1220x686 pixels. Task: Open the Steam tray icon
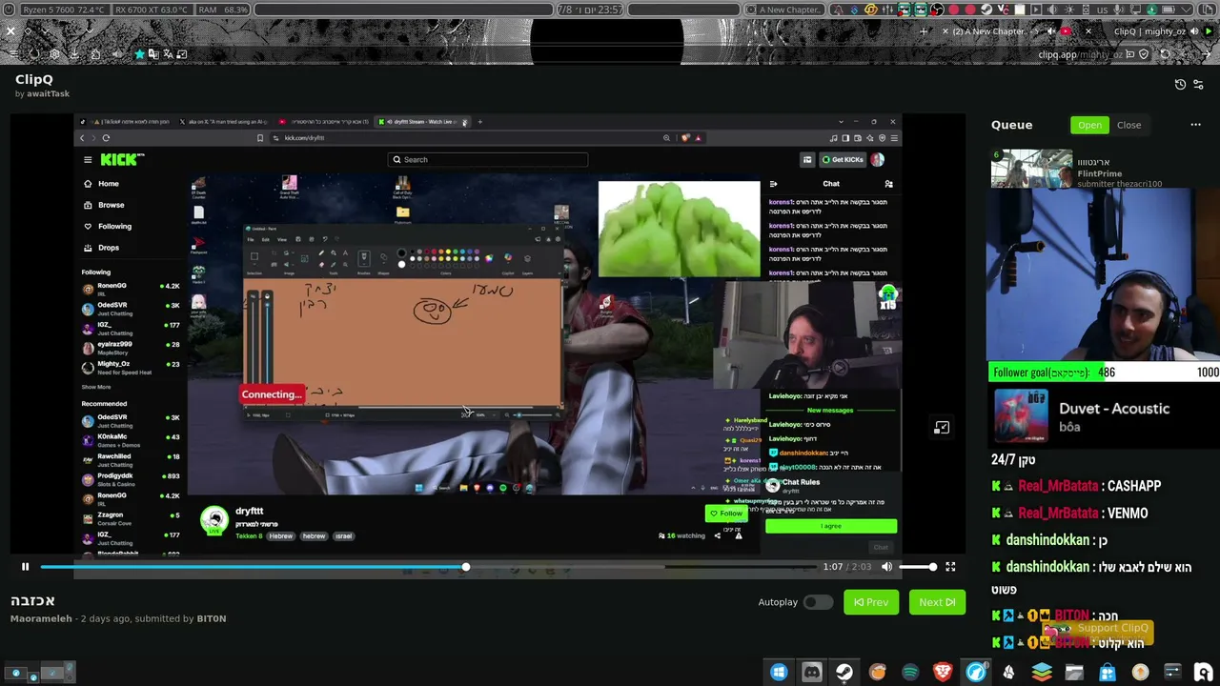pos(986,10)
